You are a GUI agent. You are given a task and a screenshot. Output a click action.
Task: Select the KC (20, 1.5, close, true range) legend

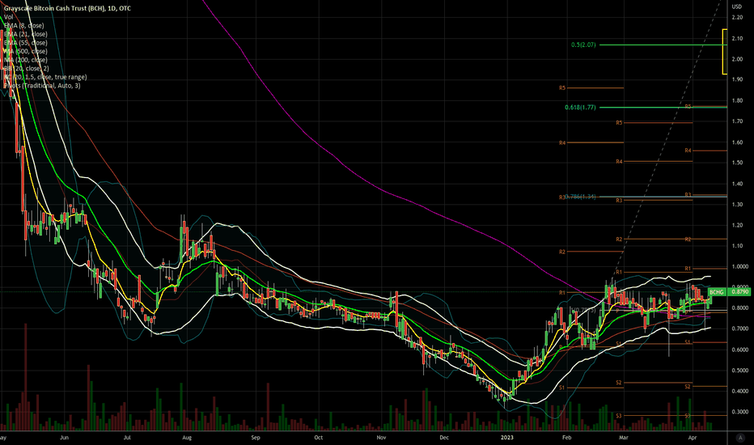pyautogui.click(x=45, y=77)
